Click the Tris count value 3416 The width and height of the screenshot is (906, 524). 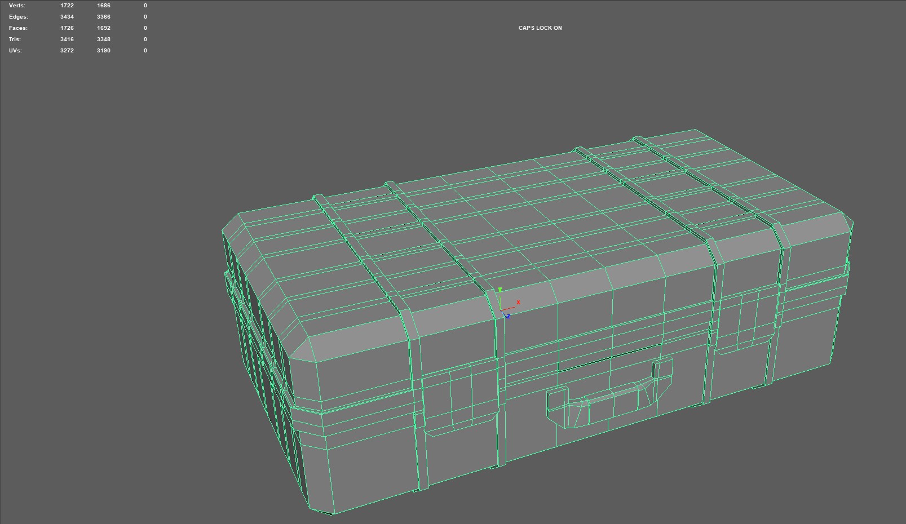point(67,39)
